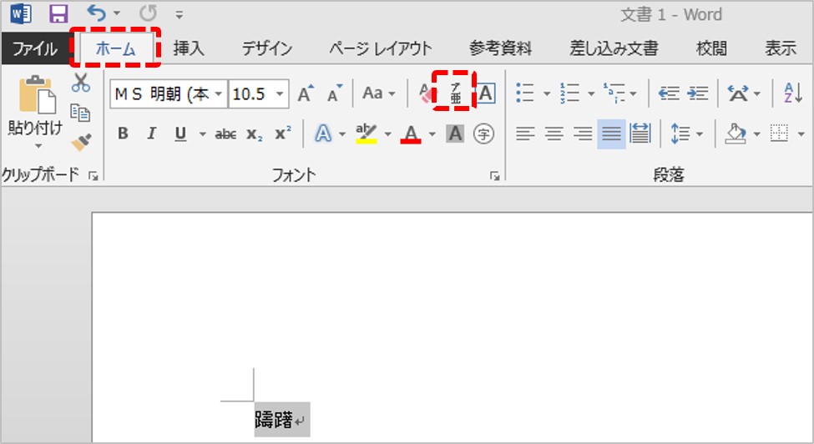Open the Aa change case menu
Viewport: 814px width, 444px height.
point(379,93)
